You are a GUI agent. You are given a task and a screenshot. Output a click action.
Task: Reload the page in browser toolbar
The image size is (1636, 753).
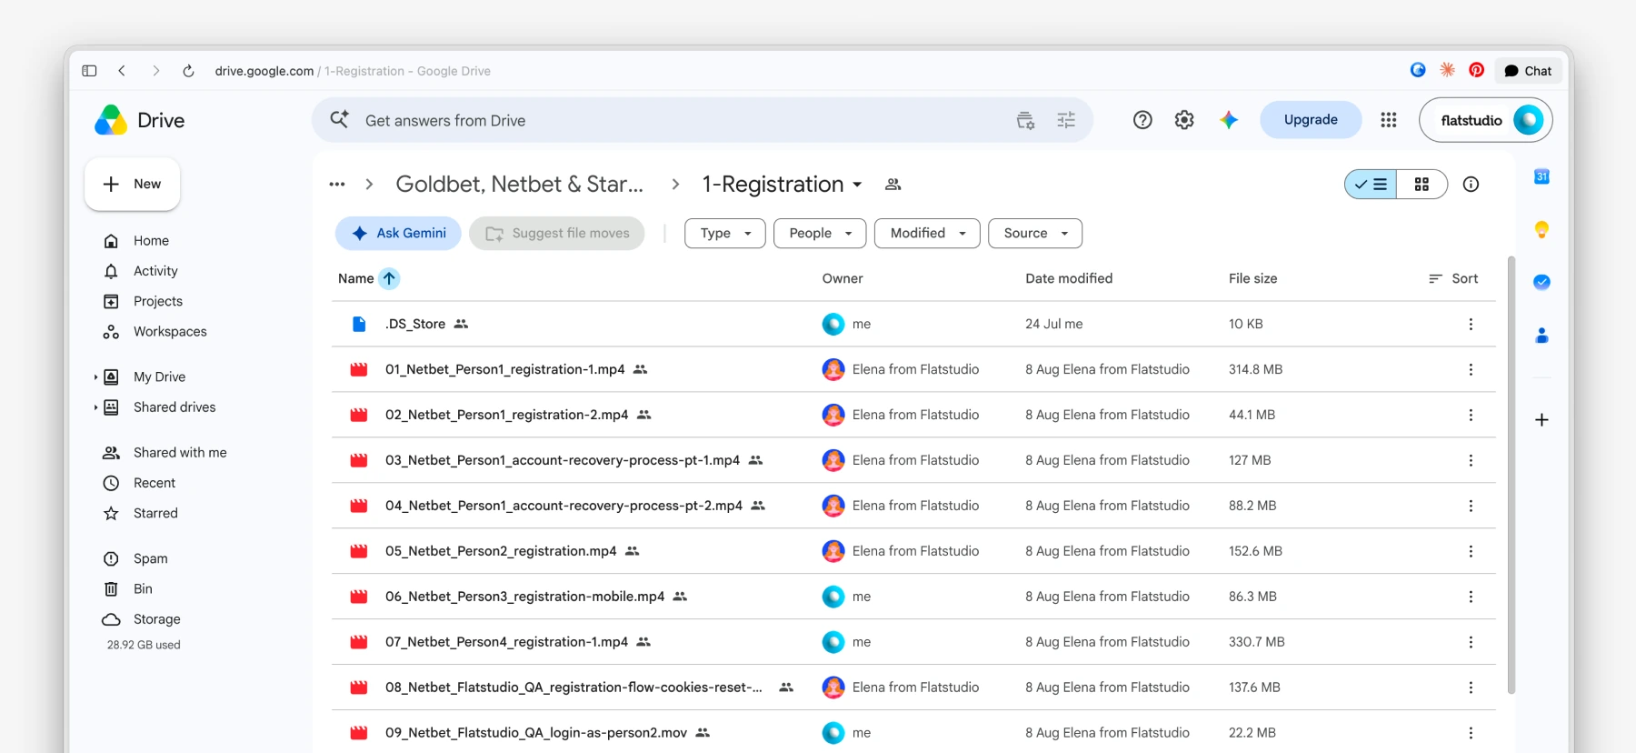[188, 71]
